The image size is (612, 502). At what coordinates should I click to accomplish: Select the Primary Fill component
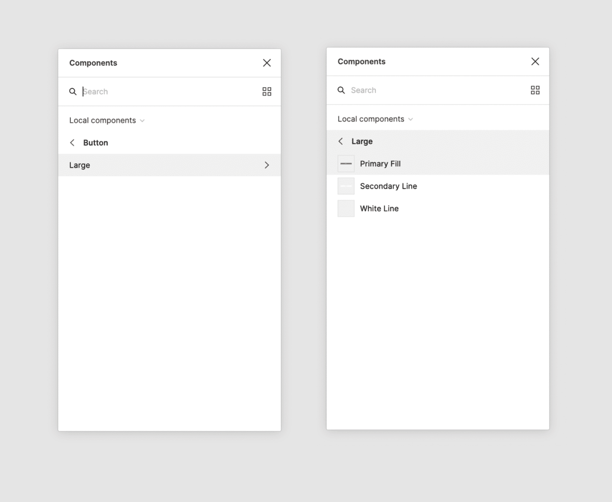[x=380, y=164]
